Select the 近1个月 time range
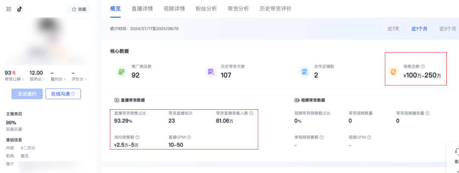This screenshot has height=173, width=459. 419,29
